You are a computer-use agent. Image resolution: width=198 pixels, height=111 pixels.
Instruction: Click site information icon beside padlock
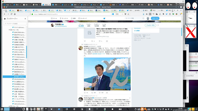click(x=30, y=14)
